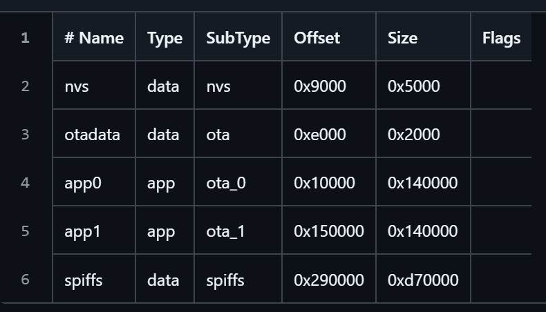The image size is (546, 312).
Task: Click the '# Name' column header
Action: pos(94,37)
